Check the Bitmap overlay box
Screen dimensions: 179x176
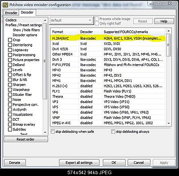click(x=10, y=124)
